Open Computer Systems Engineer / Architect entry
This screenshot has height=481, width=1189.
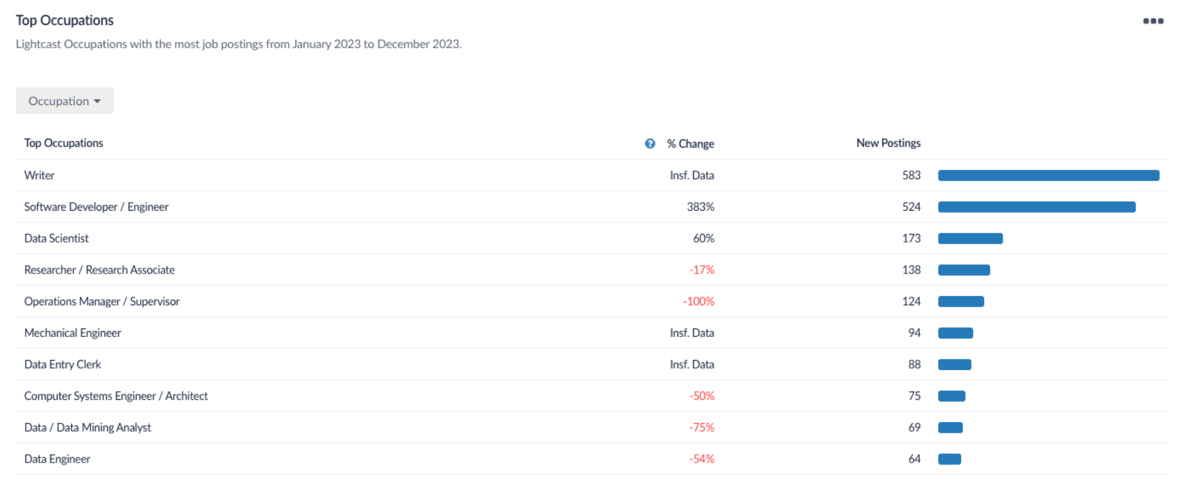(116, 396)
